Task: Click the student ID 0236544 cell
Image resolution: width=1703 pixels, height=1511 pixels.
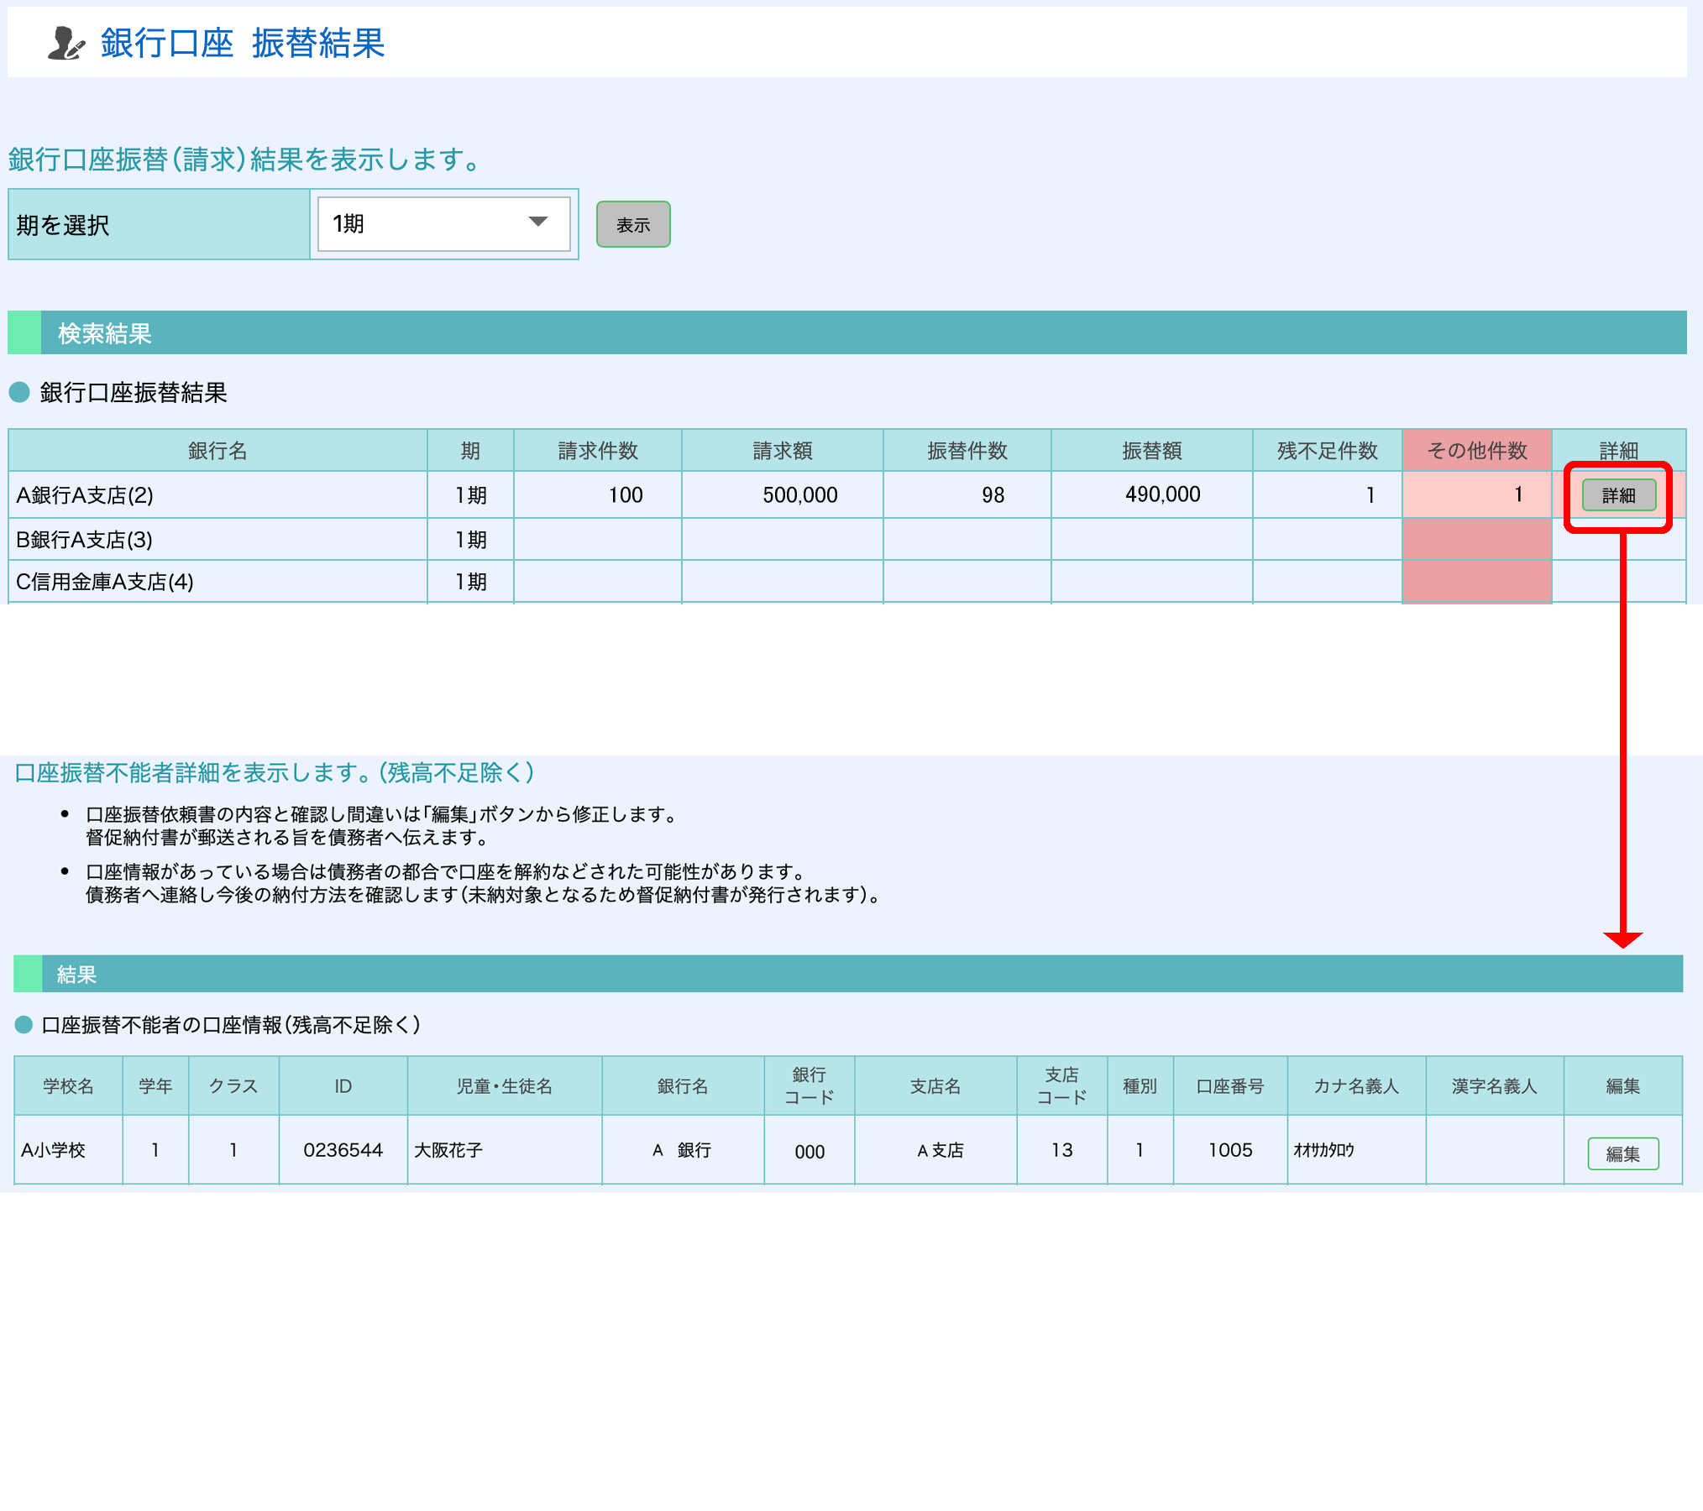Action: (343, 1150)
